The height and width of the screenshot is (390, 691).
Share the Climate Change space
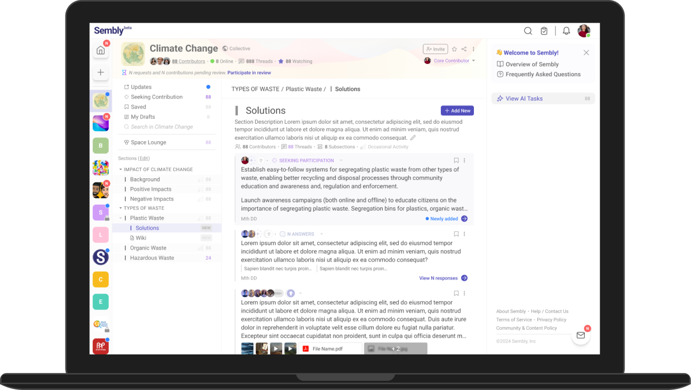tap(464, 49)
